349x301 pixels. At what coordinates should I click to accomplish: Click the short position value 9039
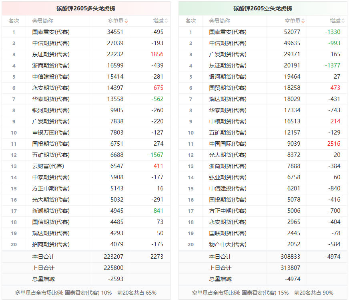tap(294, 144)
